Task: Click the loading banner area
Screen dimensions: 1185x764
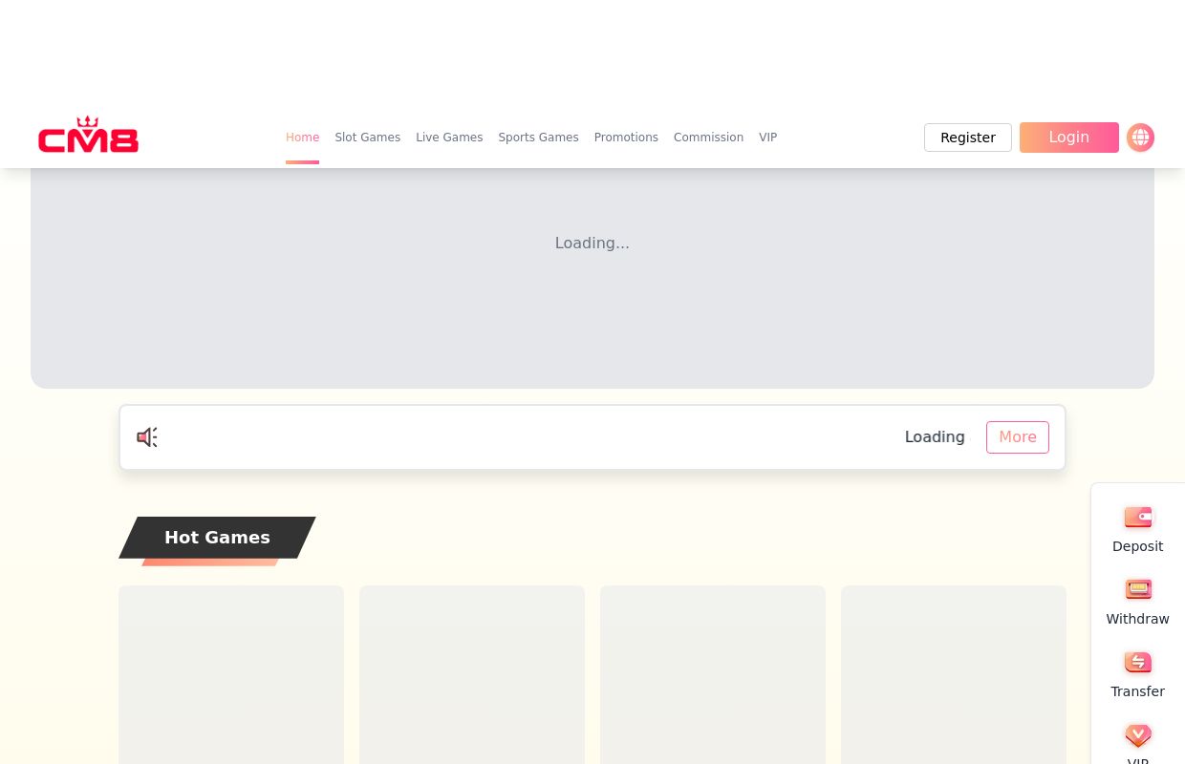Action: point(592,277)
